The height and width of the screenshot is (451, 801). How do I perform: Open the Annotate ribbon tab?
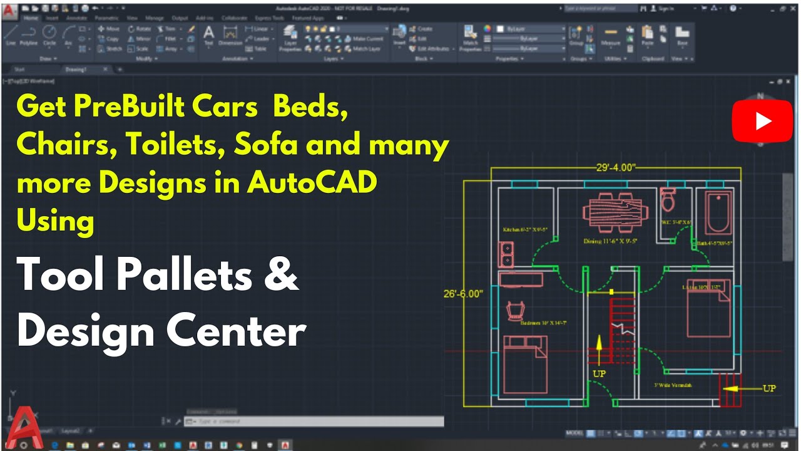tap(77, 18)
